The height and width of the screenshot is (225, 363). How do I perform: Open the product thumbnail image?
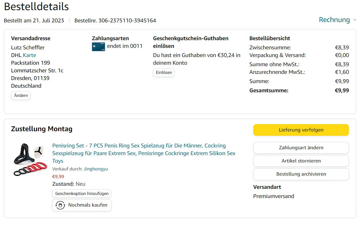coord(28,160)
